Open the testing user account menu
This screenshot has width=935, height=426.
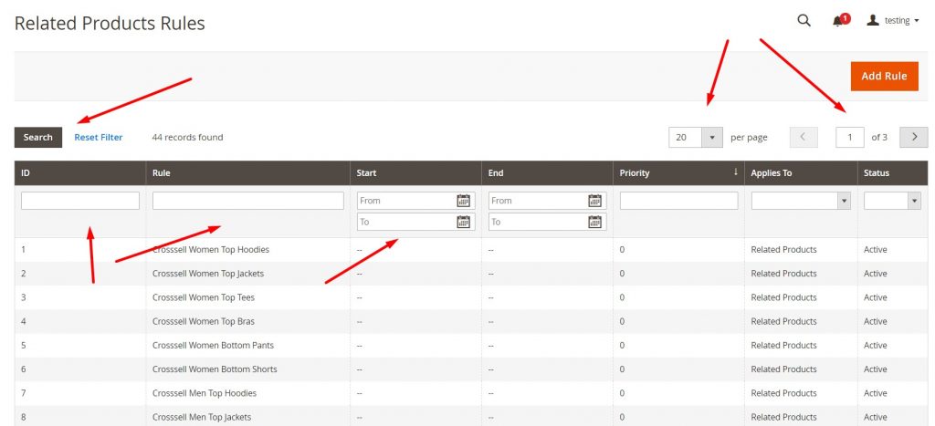(893, 20)
